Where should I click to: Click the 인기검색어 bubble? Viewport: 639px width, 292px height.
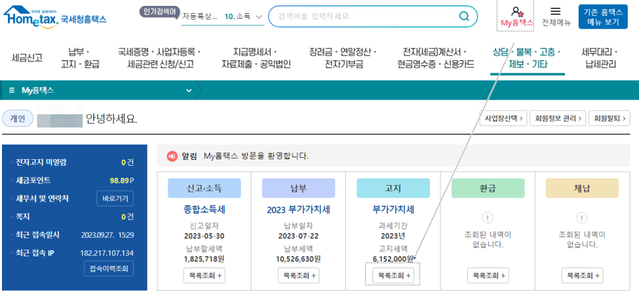click(159, 12)
